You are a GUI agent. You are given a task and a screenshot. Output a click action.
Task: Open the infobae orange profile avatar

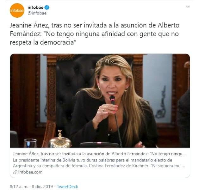tap(17, 10)
